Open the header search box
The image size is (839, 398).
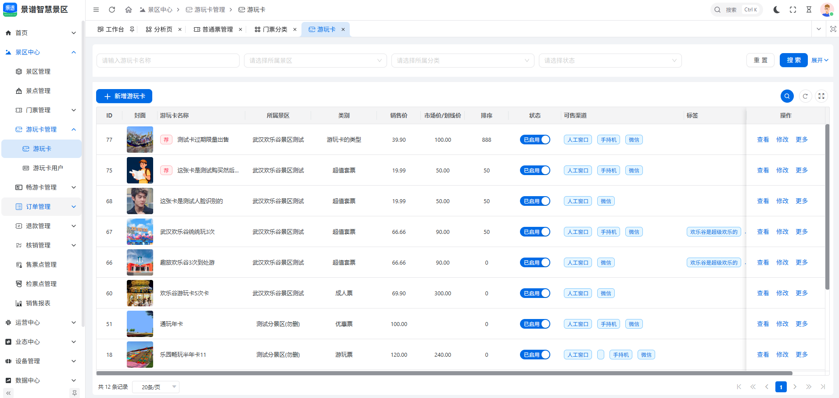click(736, 10)
